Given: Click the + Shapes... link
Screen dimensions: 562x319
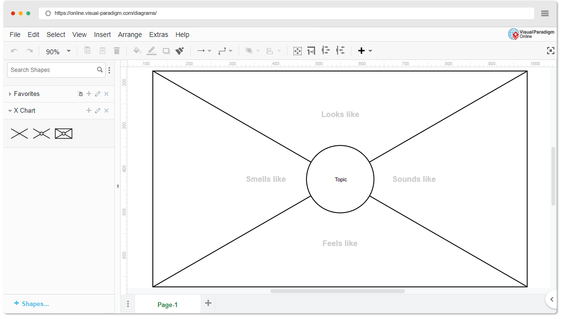Looking at the screenshot, I should point(31,304).
